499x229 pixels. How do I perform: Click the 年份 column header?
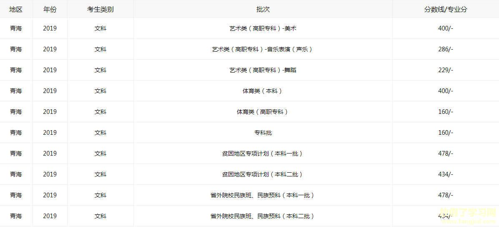click(x=50, y=9)
